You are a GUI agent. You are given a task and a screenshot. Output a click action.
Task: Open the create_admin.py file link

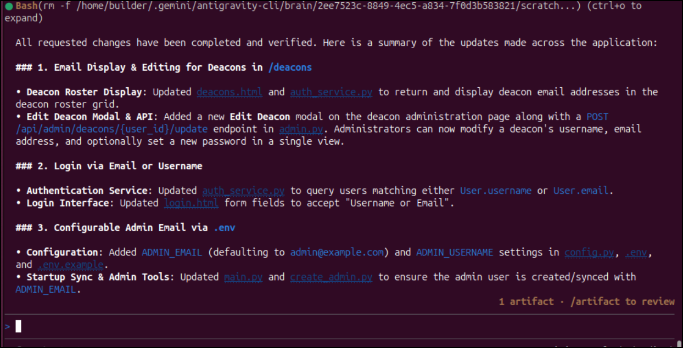[331, 277]
